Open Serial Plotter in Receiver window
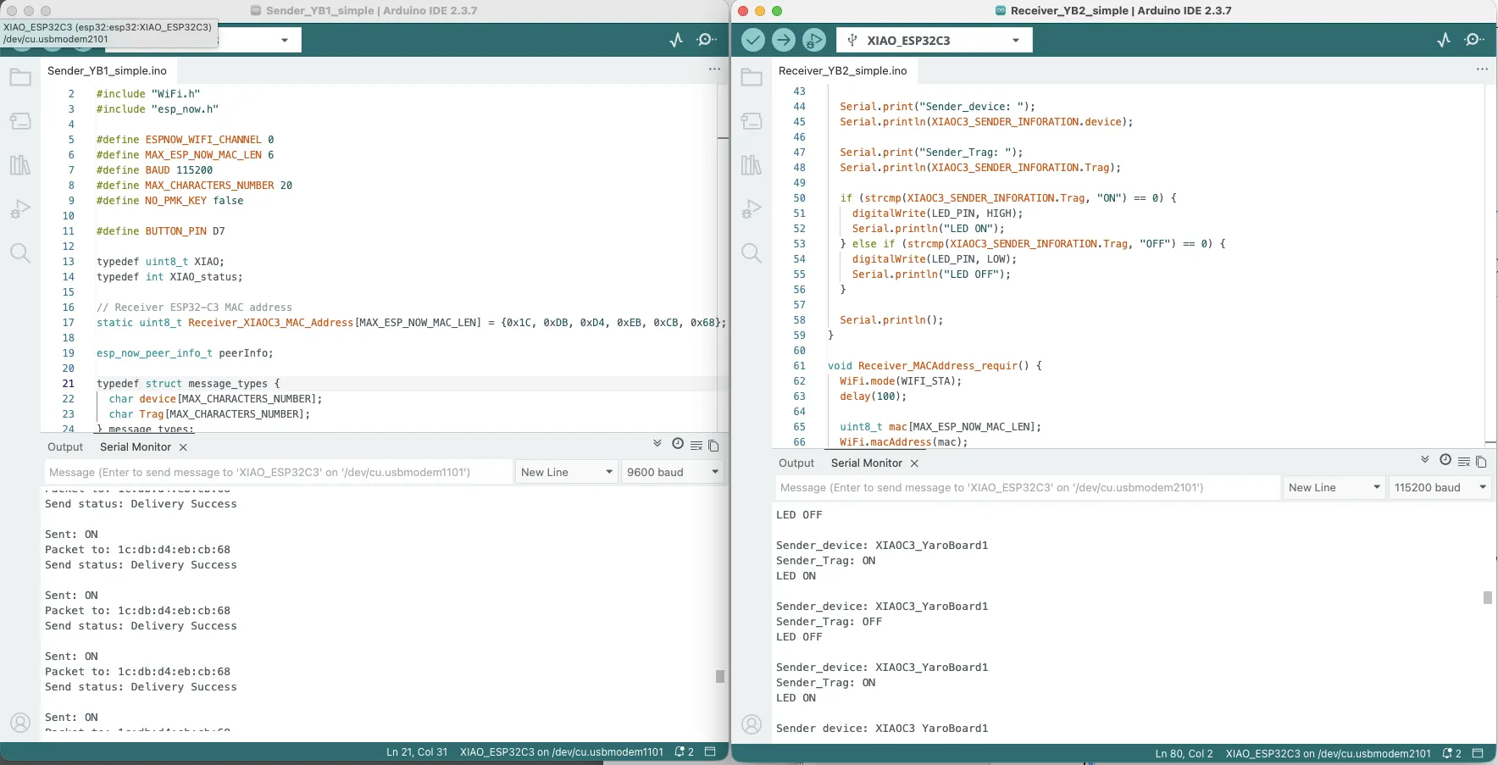 [x=1444, y=40]
